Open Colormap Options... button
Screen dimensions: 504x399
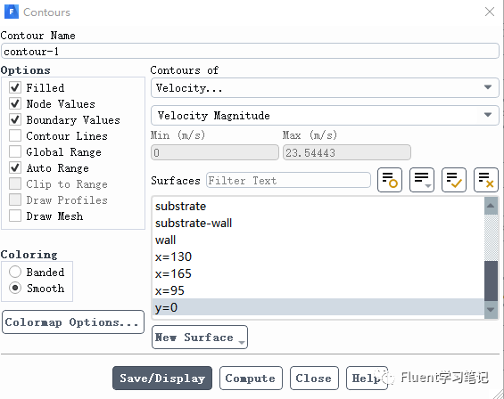[x=73, y=322]
